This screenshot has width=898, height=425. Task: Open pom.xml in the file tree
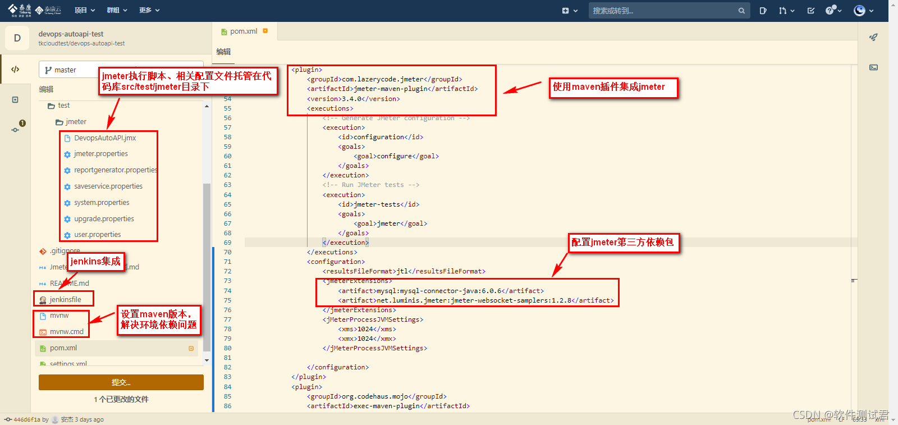(63, 348)
